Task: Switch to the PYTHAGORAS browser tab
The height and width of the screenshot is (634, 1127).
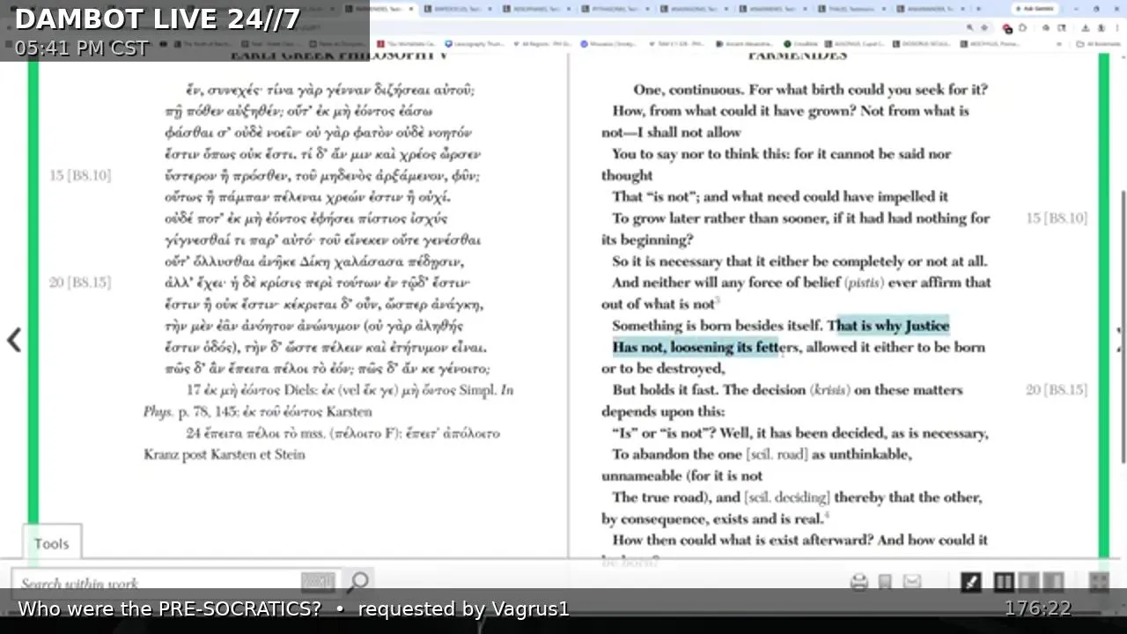Action: point(616,9)
